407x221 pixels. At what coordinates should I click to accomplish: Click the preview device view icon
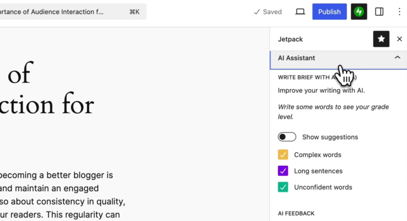[300, 12]
